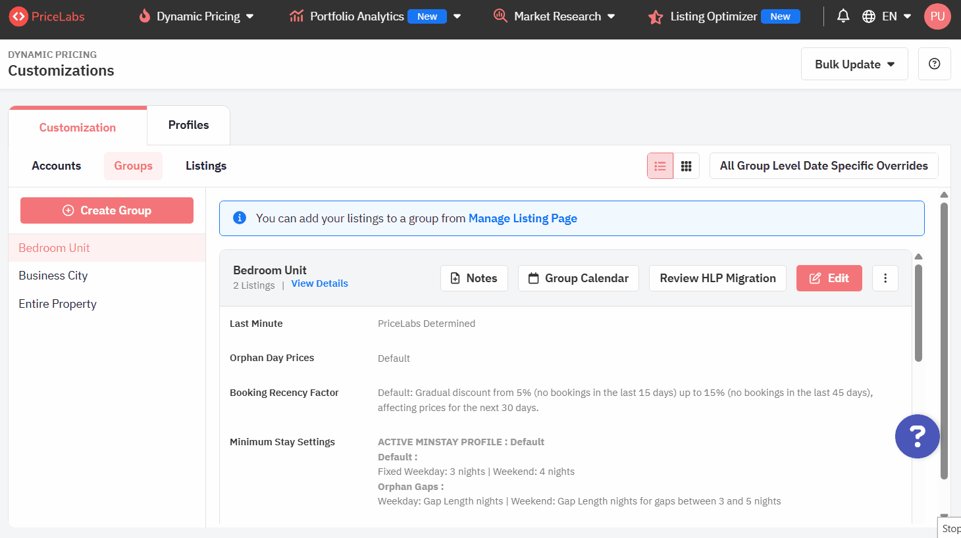Viewport: 961px width, 538px height.
Task: Click the PriceLabs logo icon
Action: point(18,16)
